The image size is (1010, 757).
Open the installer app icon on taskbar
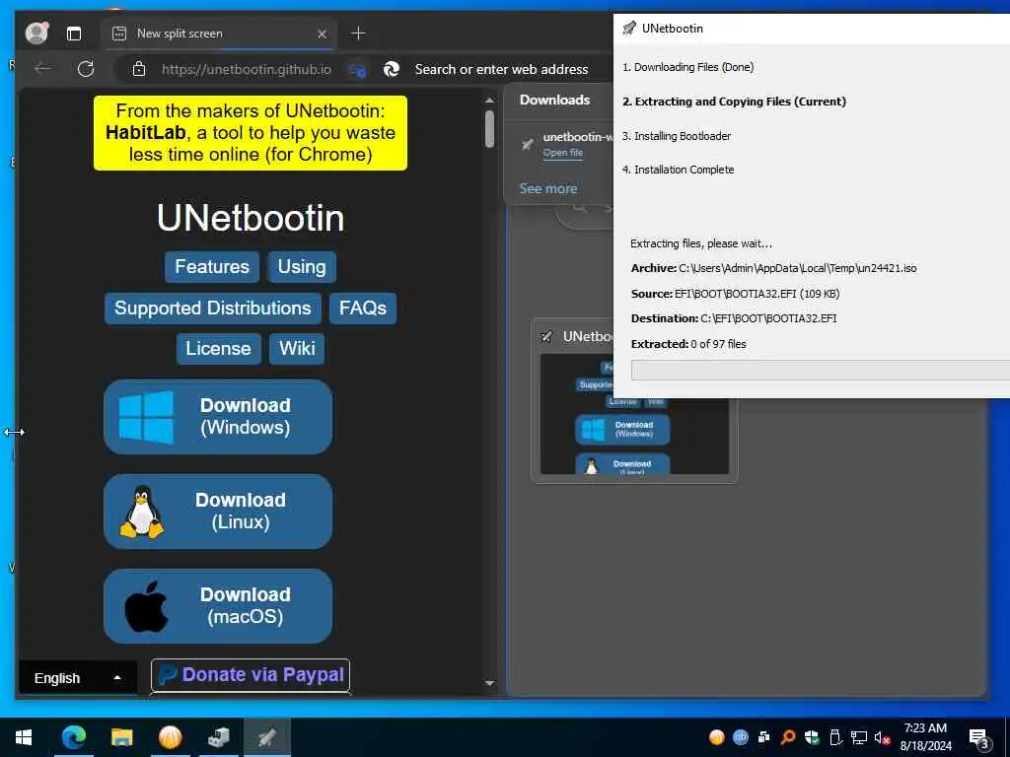(x=218, y=737)
